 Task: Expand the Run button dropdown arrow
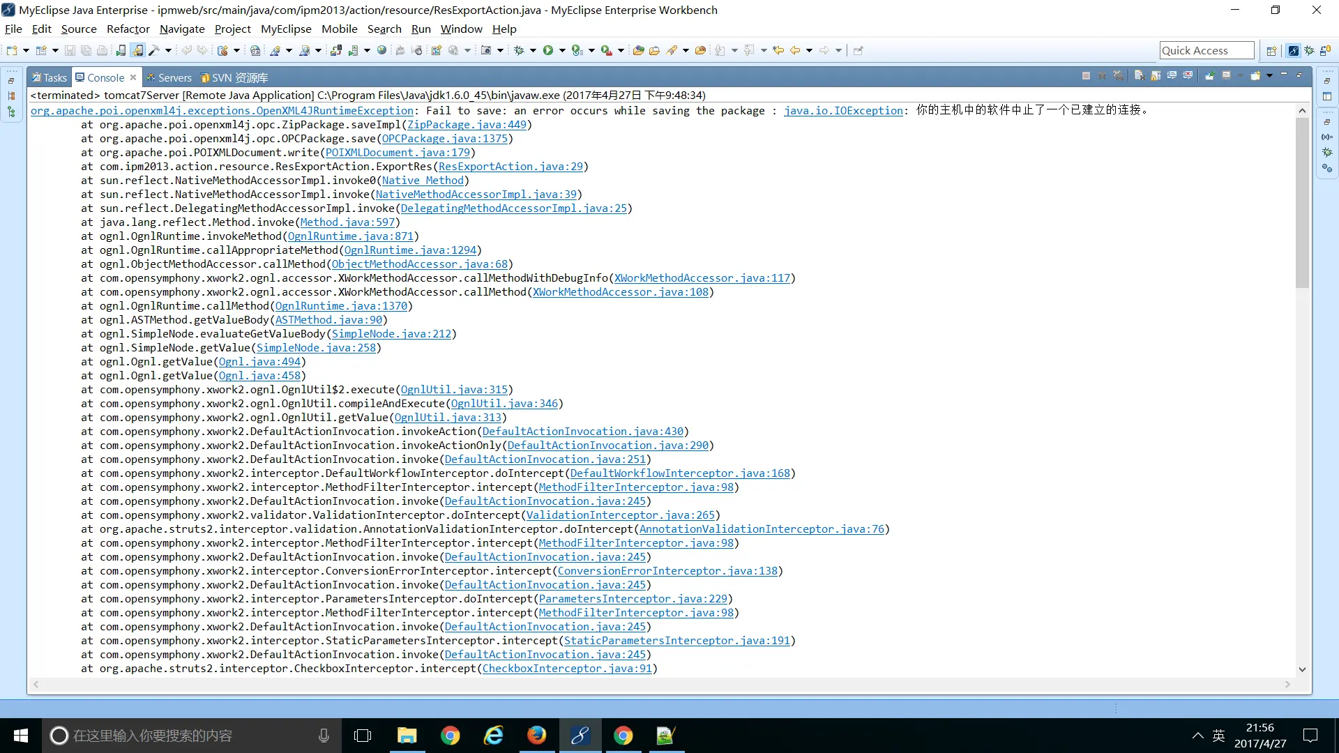(x=562, y=50)
